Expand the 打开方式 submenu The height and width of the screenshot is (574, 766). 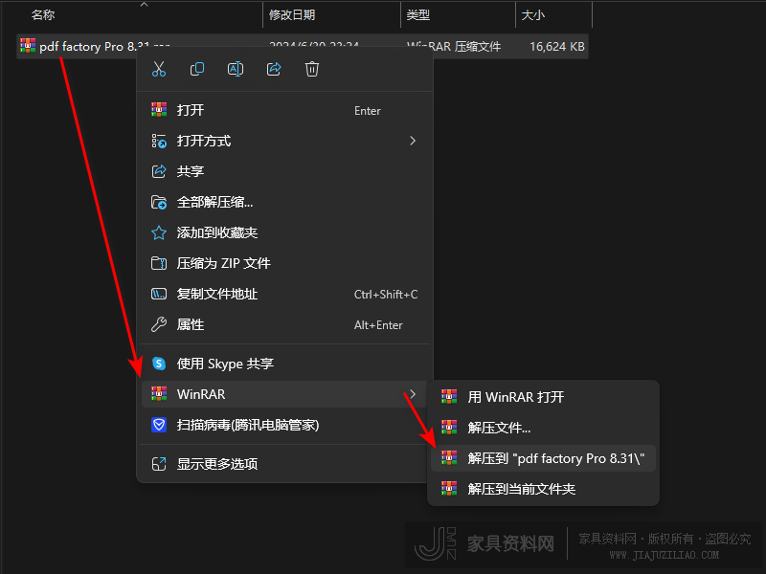284,141
